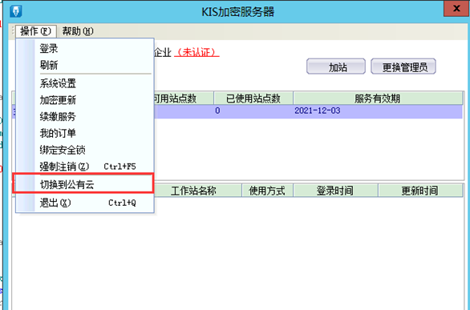Choose 续缴服务 menu entry
This screenshot has width=470, height=310.
pos(85,116)
